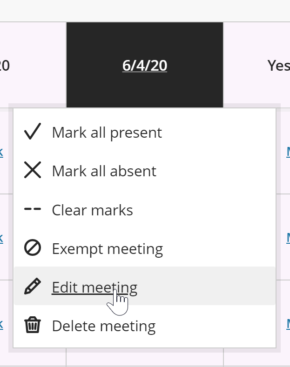This screenshot has width=290, height=367.
Task: Select "Mark all absent" from the menu
Action: tap(104, 171)
